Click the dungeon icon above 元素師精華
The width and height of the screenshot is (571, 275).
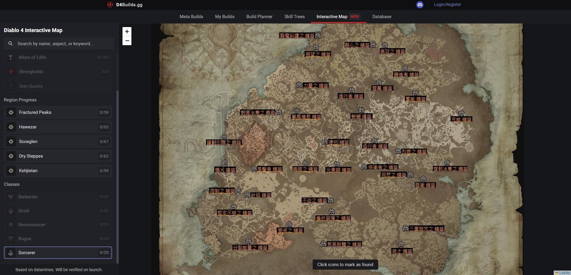337,164
